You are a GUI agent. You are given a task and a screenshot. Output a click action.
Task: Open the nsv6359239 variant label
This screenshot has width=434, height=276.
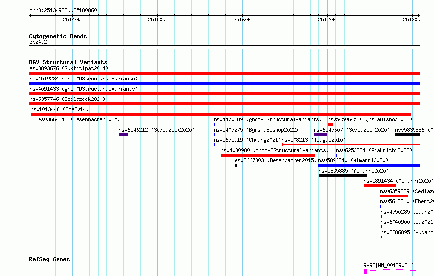(407, 191)
